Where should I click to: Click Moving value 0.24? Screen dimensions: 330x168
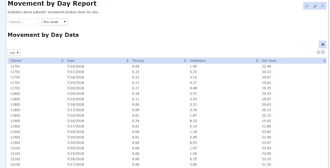click(x=136, y=121)
